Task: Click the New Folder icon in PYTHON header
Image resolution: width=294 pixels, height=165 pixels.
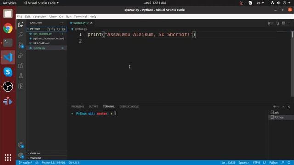Action: [x=53, y=29]
